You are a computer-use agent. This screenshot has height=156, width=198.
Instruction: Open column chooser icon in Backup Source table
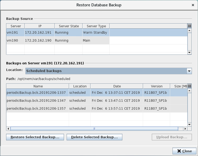tap(190, 26)
